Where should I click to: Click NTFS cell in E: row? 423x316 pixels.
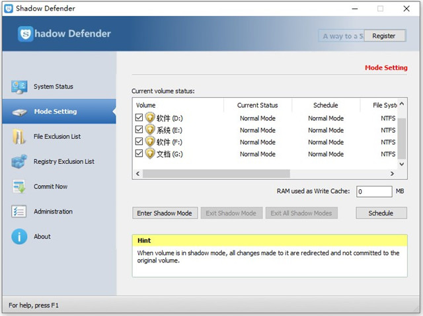388,130
